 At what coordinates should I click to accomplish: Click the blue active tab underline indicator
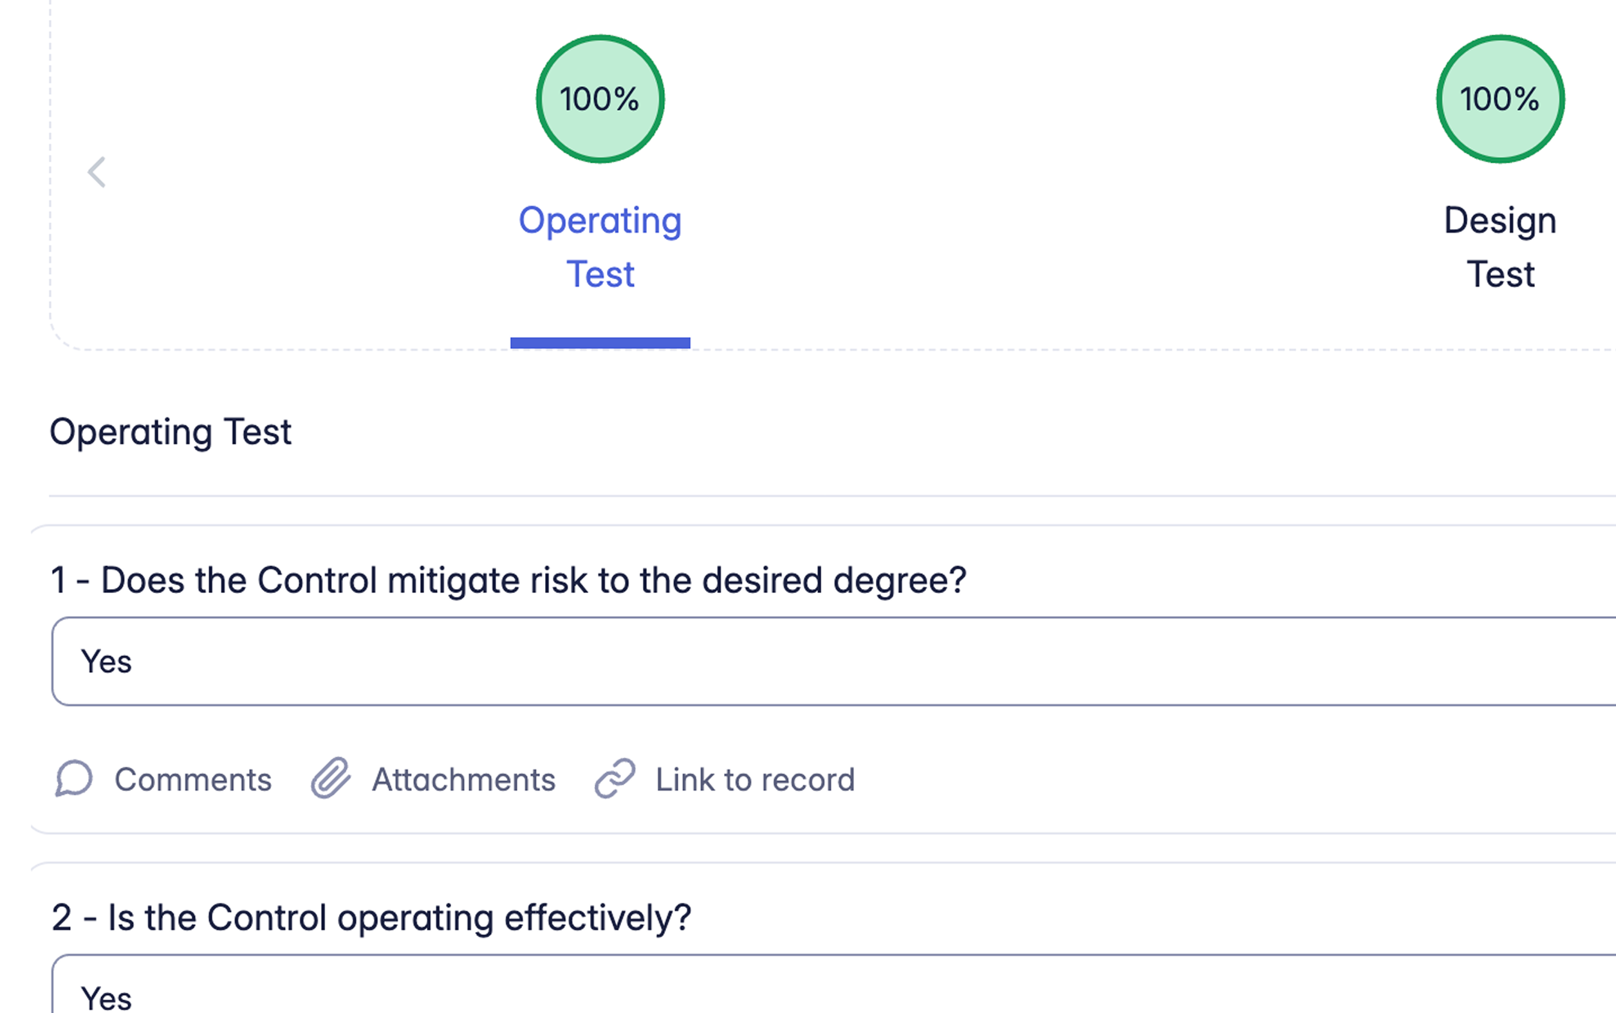click(600, 343)
